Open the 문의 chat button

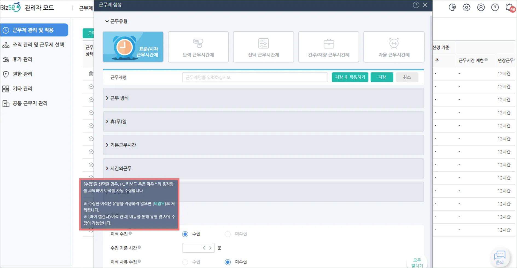500,257
